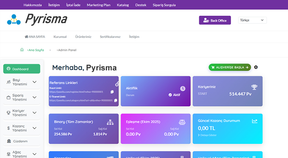Select Ürünlerimiz in the navigation bar

[x=83, y=37]
